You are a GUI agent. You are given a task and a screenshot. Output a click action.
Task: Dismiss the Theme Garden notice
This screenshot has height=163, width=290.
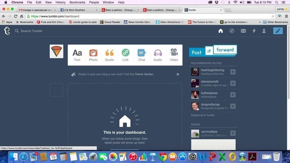coord(178,74)
